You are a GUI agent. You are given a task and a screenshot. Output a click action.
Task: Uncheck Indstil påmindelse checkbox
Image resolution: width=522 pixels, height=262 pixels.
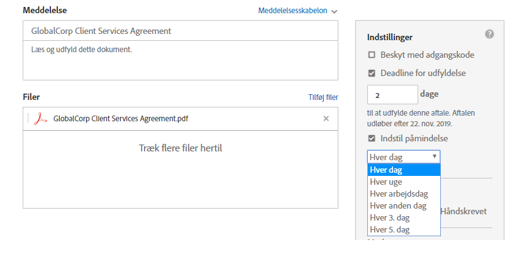(372, 138)
